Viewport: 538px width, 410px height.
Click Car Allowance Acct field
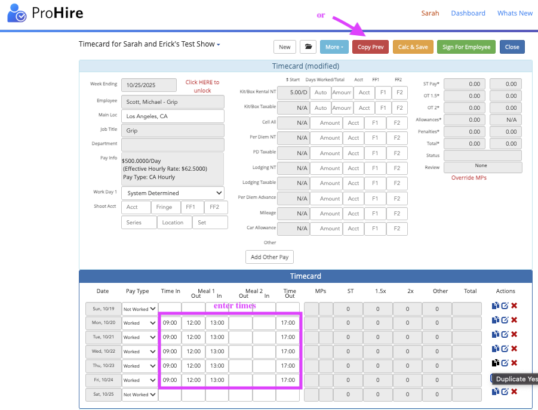pyautogui.click(x=353, y=229)
